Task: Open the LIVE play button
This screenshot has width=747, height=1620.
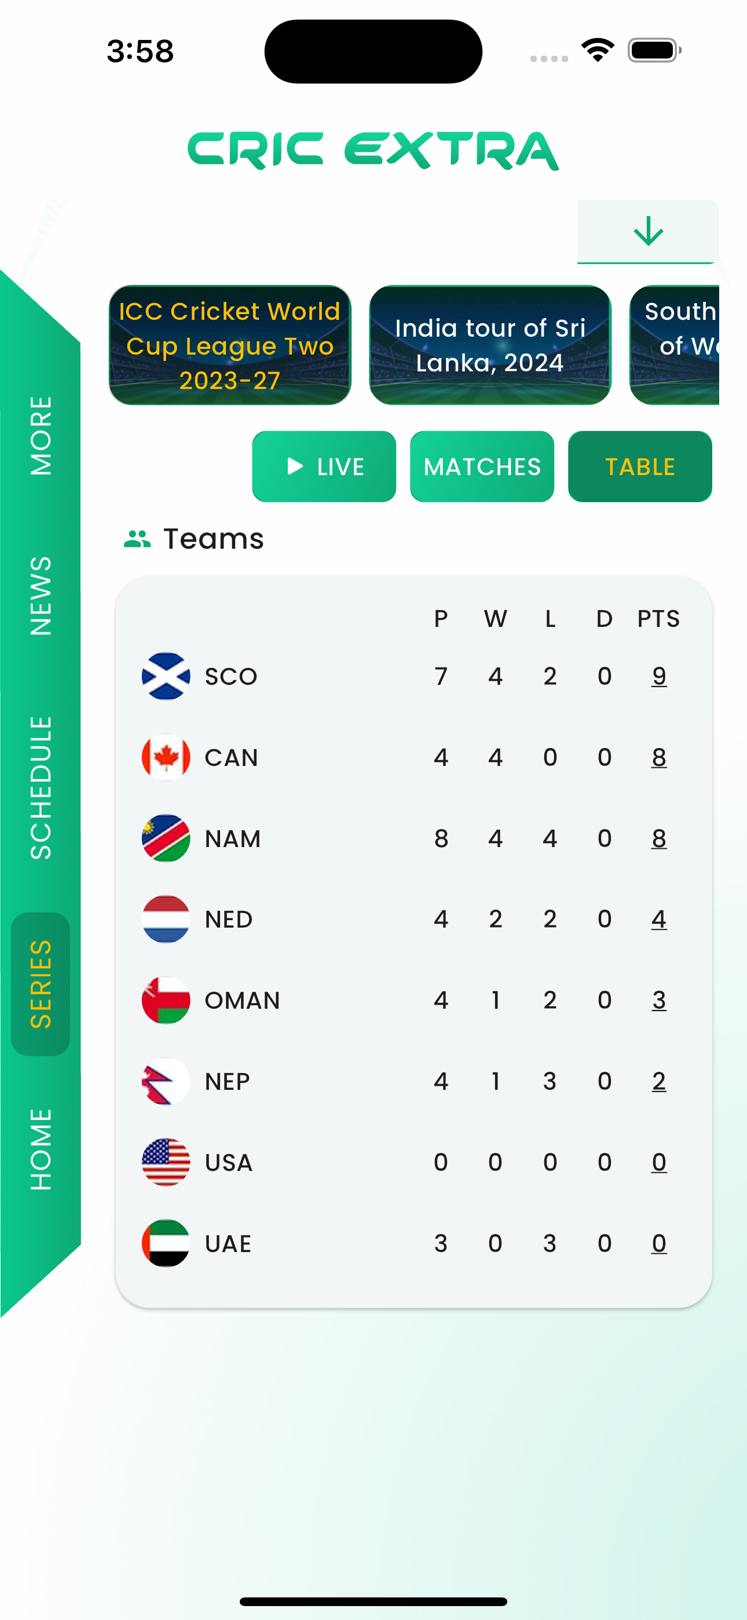Action: [324, 466]
